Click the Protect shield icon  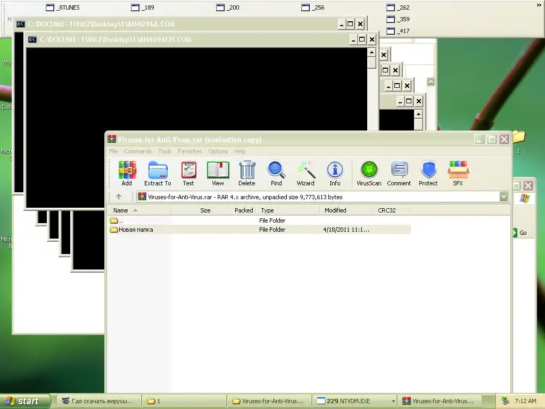pos(428,173)
